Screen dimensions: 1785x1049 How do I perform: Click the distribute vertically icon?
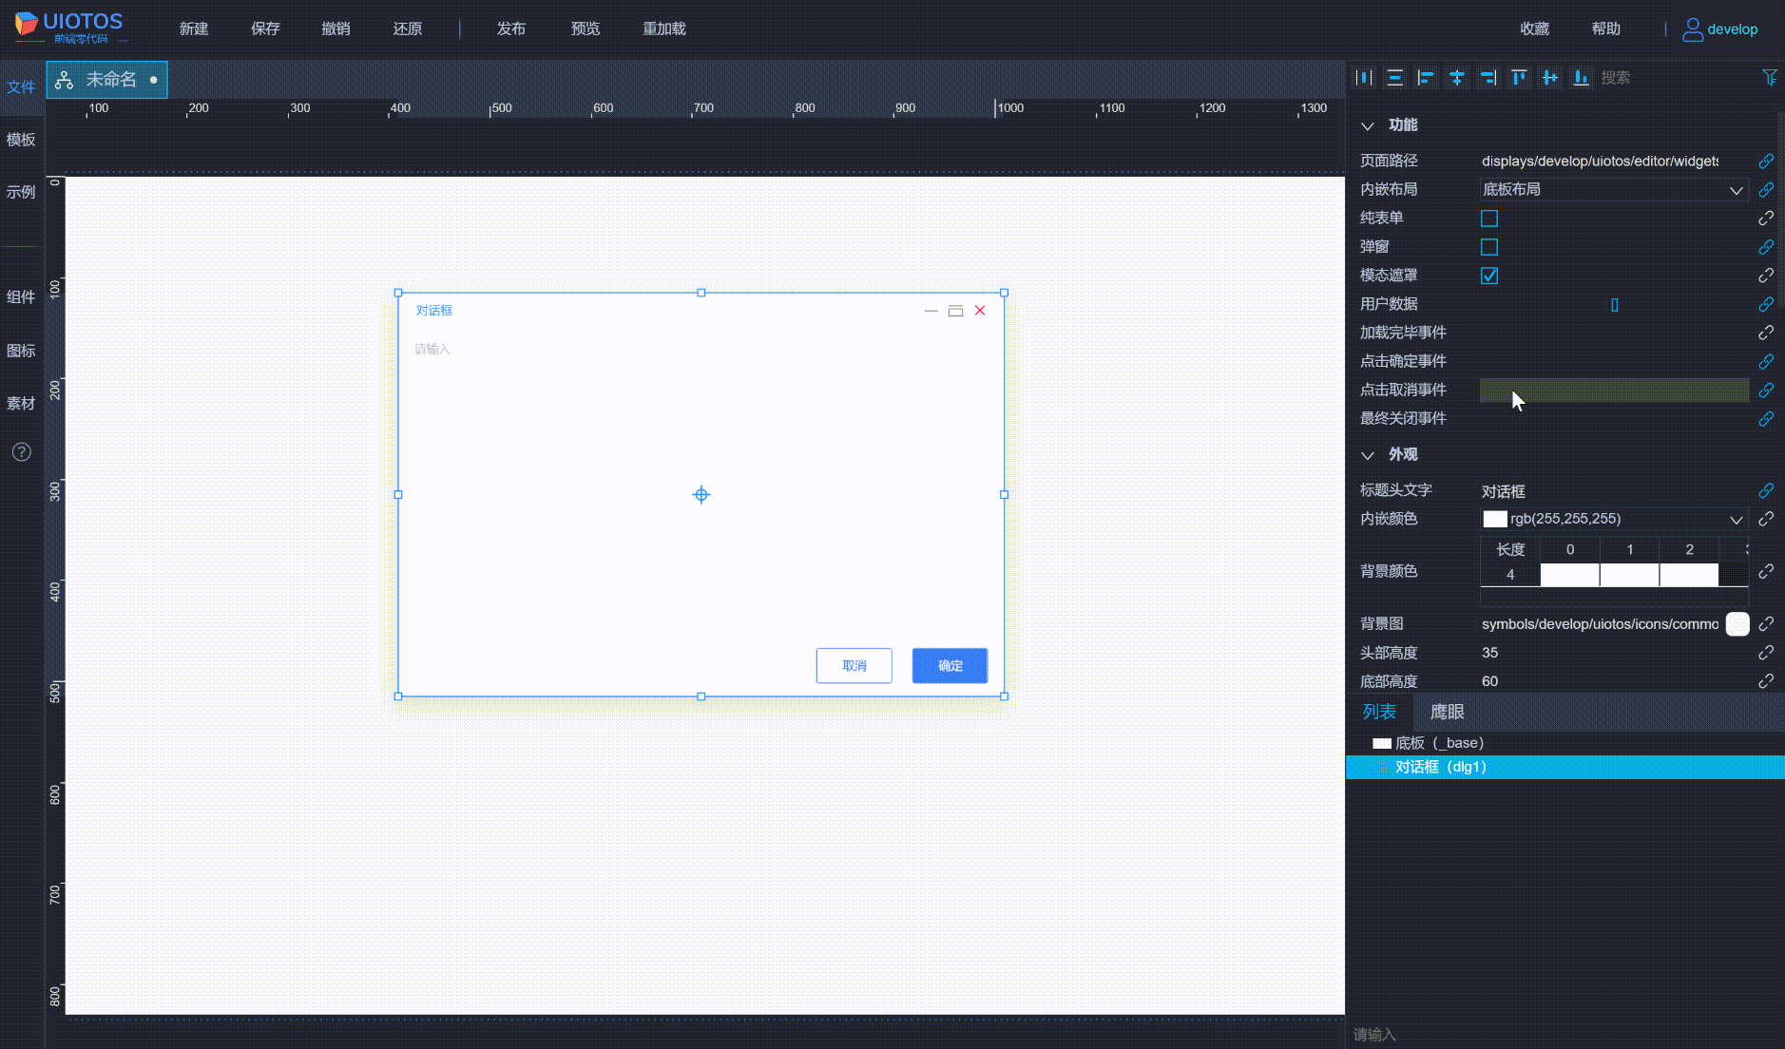click(1394, 78)
